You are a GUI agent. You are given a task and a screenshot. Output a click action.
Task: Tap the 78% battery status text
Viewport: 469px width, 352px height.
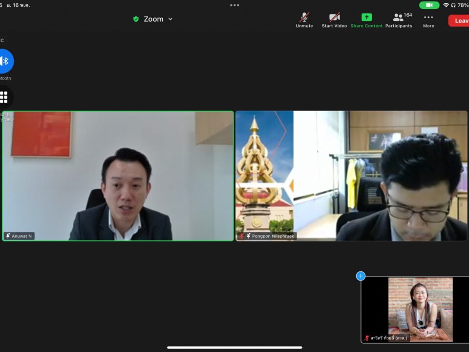[x=463, y=5]
